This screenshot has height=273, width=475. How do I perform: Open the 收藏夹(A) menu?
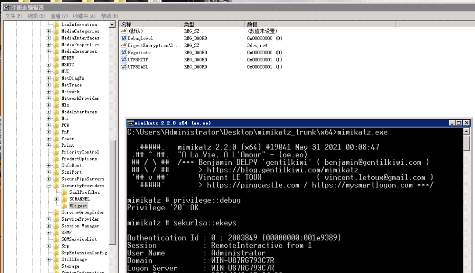84,16
